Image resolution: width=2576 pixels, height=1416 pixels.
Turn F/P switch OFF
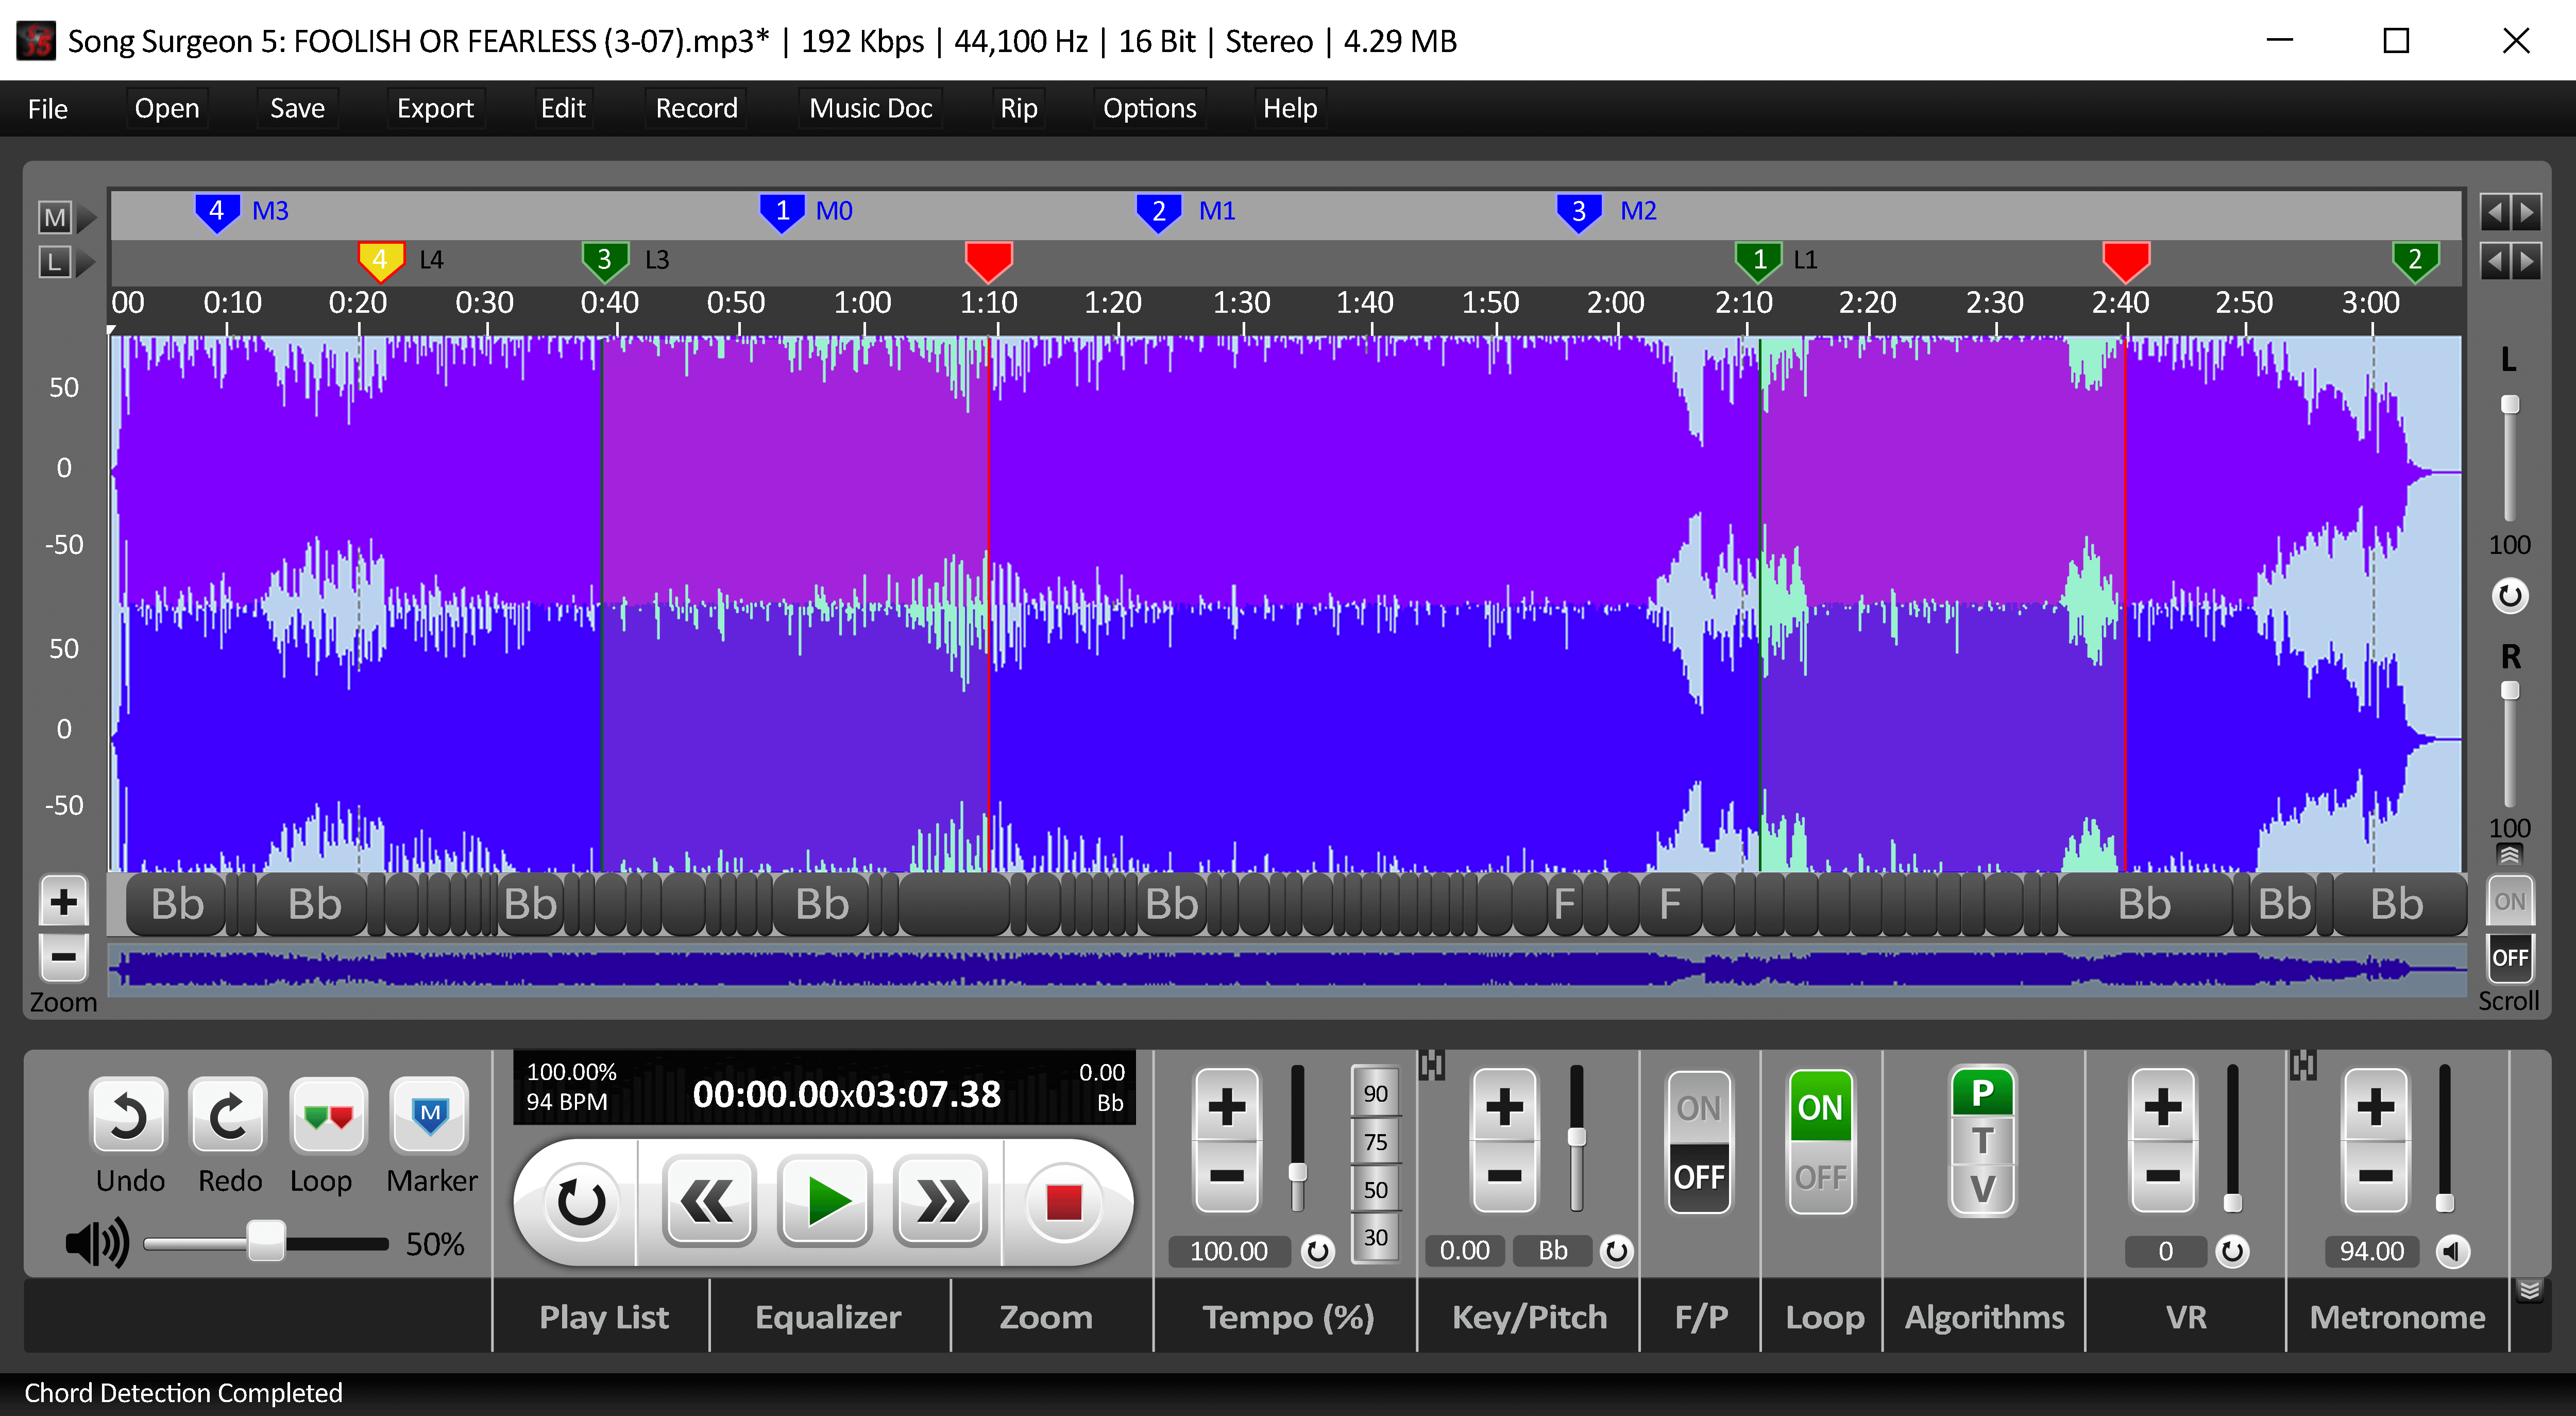tap(1698, 1177)
